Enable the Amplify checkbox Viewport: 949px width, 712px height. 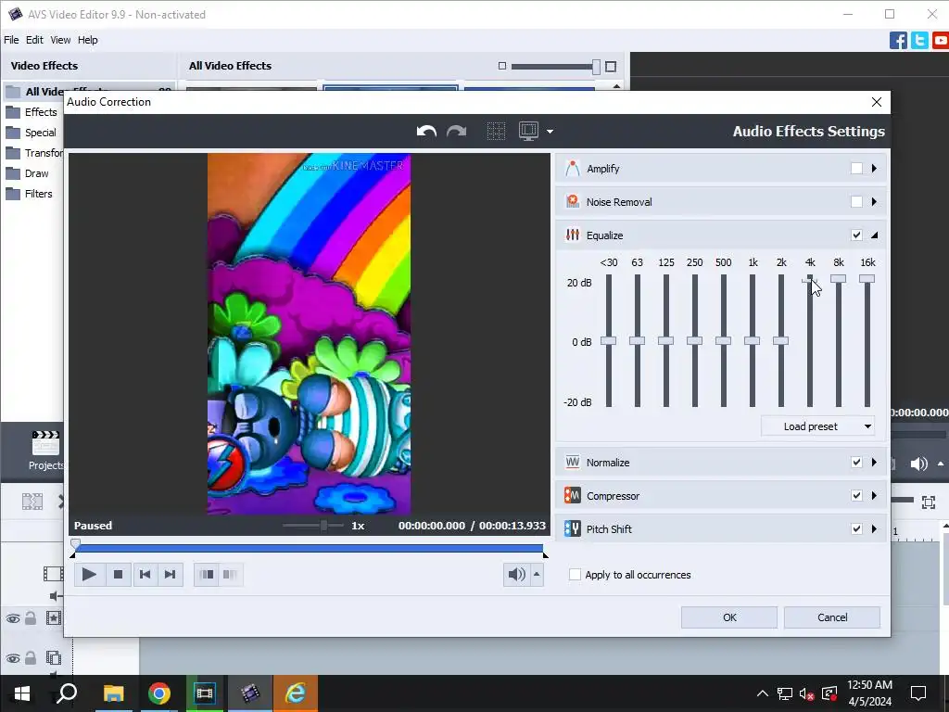[x=856, y=169]
